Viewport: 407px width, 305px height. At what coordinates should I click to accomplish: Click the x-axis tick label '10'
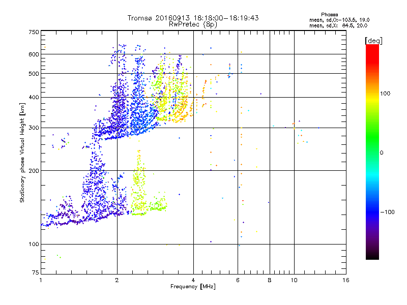tap(294, 280)
